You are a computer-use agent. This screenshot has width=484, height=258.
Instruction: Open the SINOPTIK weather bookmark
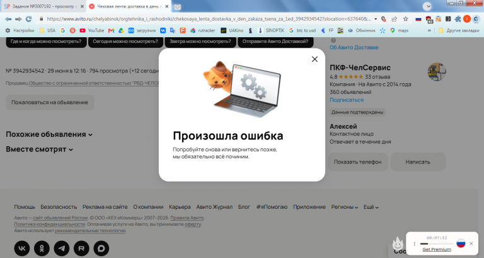pos(271,30)
